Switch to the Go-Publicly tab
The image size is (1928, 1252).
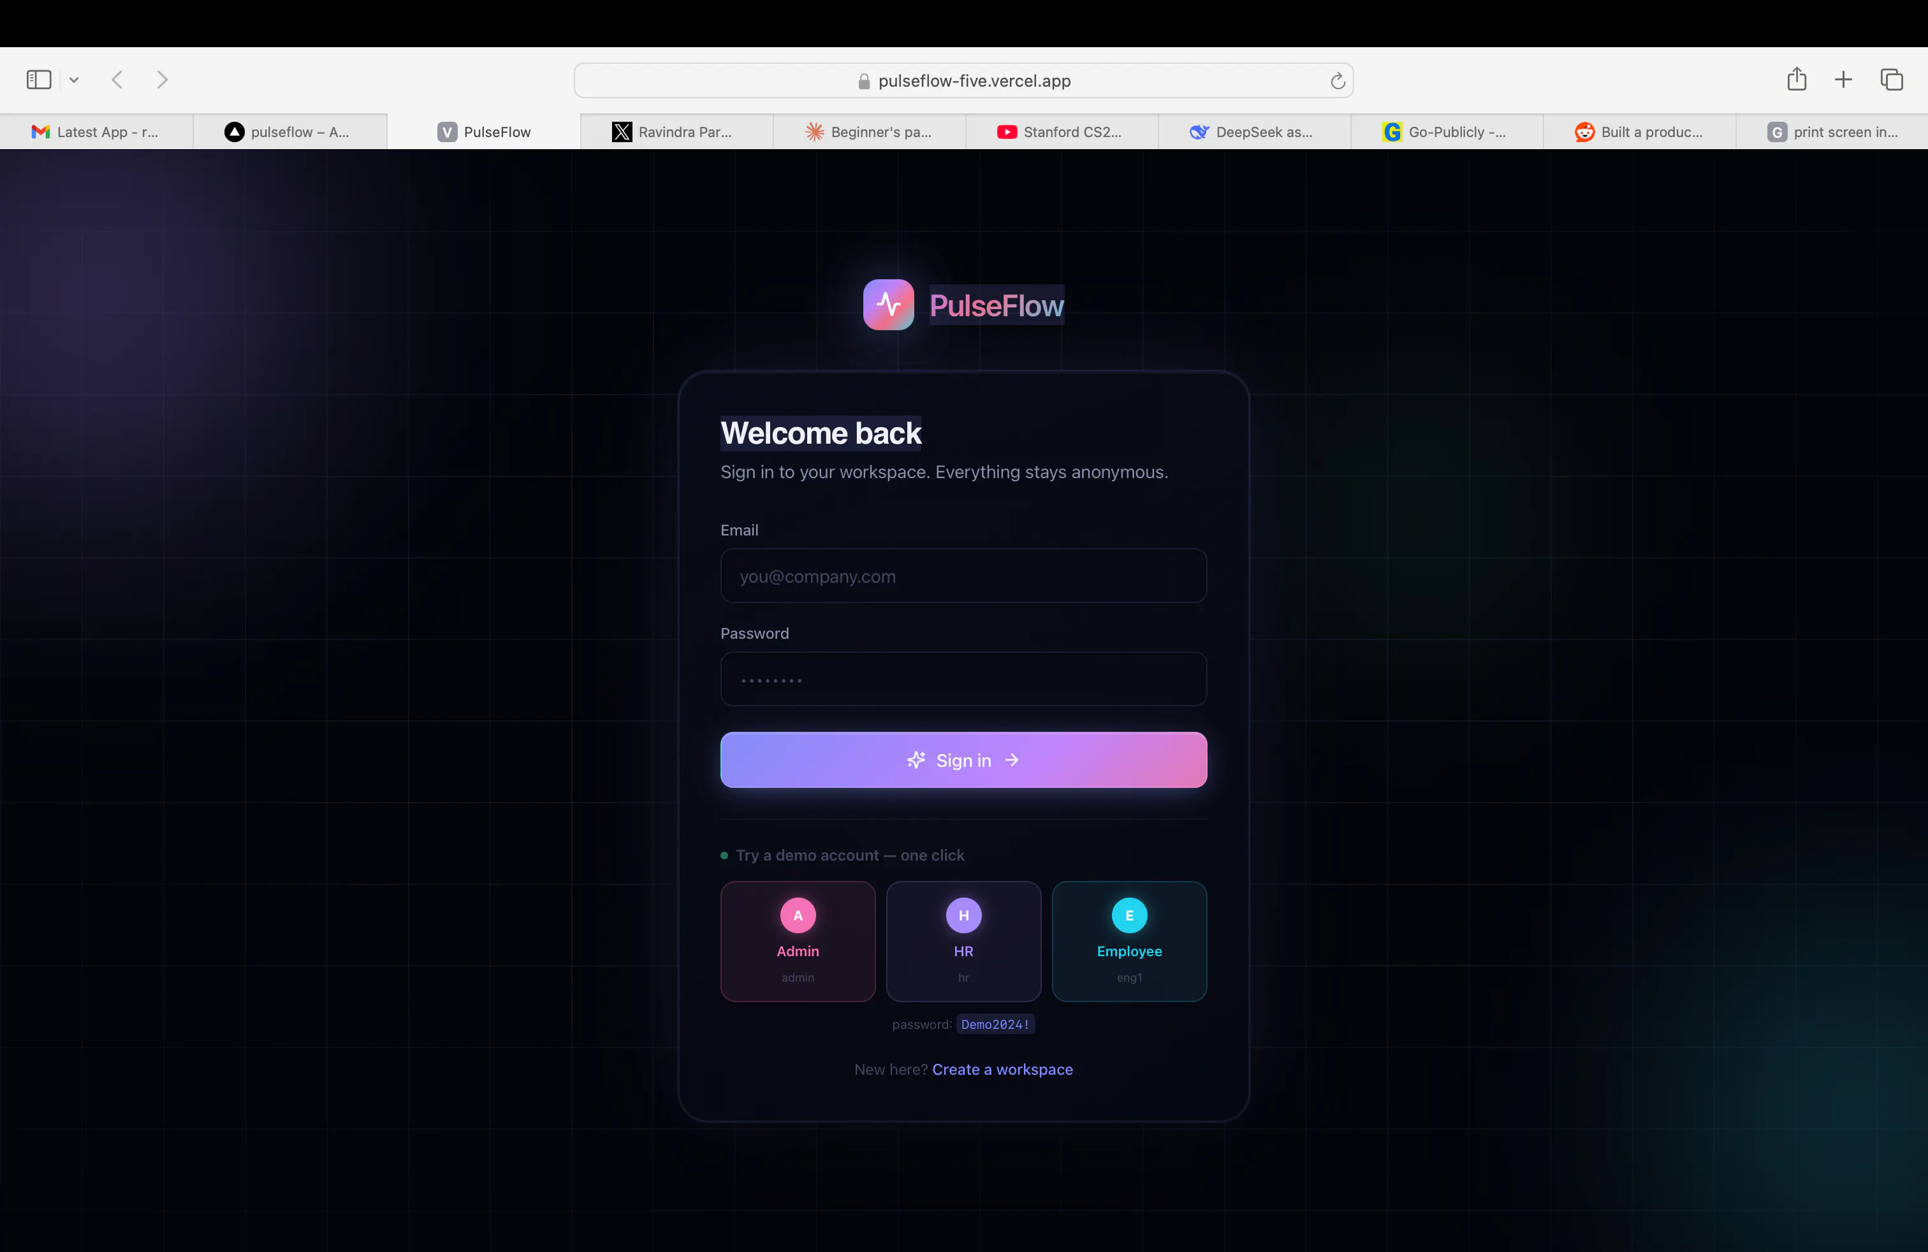pos(1448,131)
